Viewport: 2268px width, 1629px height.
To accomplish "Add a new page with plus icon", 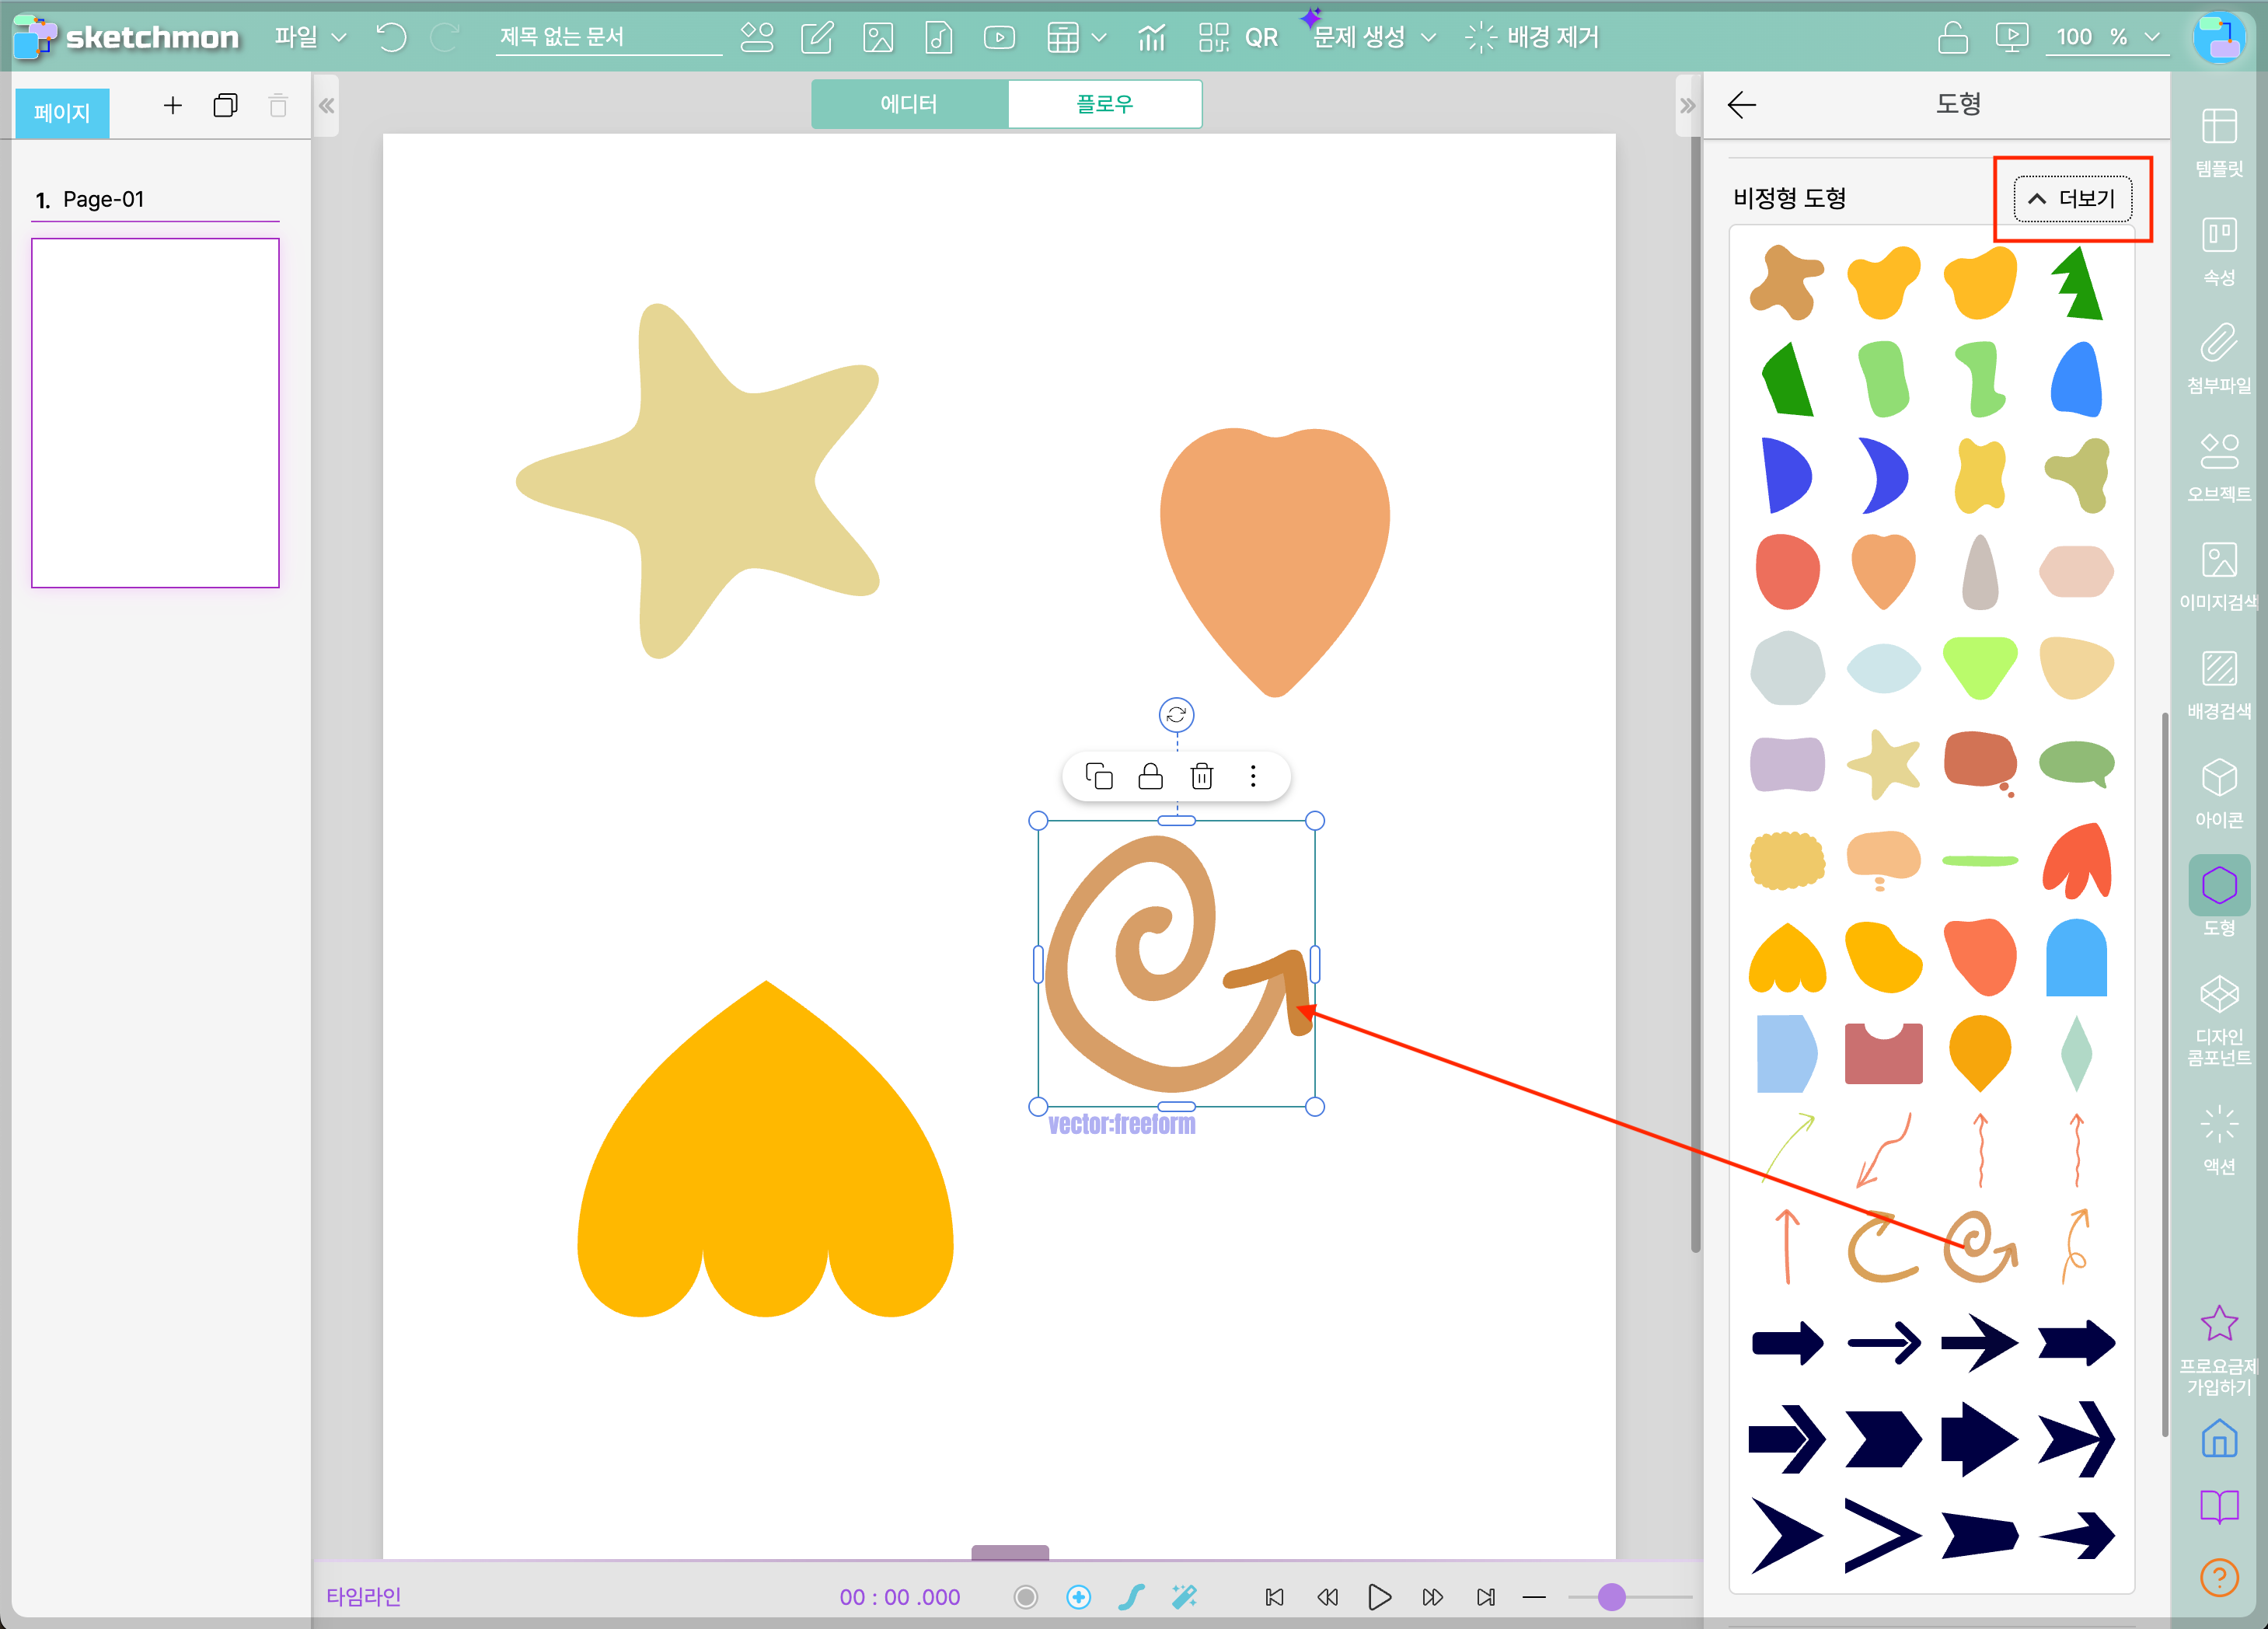I will [x=172, y=106].
